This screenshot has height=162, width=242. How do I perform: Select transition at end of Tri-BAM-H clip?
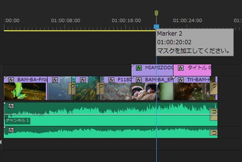(x=213, y=88)
